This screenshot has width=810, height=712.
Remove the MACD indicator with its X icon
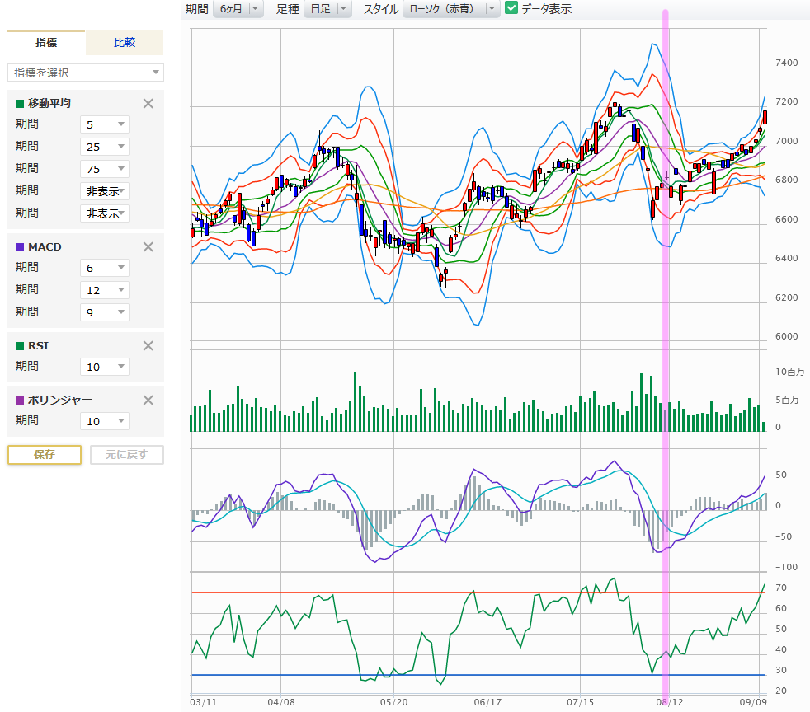click(148, 246)
